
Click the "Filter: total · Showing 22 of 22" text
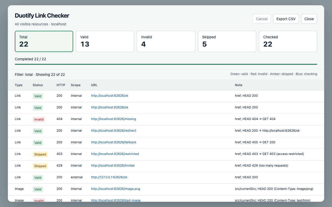coord(40,75)
